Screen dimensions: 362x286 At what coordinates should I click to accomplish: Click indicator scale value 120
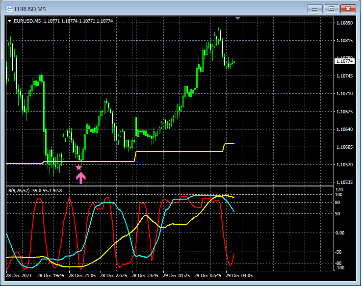click(339, 190)
